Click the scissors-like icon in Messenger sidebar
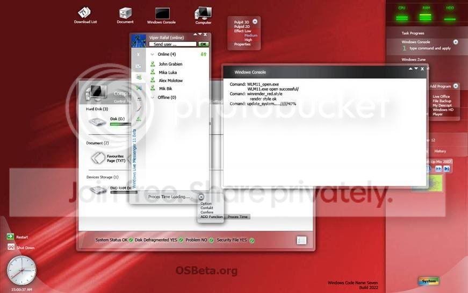Viewport: 468px width, 293px height. (x=139, y=88)
